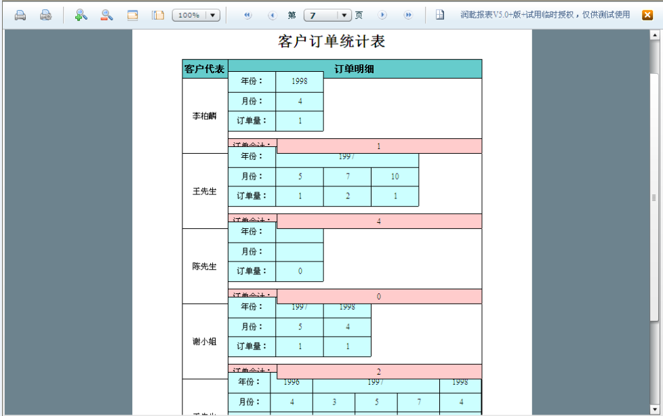Zoom out with the red magnifier

point(106,15)
